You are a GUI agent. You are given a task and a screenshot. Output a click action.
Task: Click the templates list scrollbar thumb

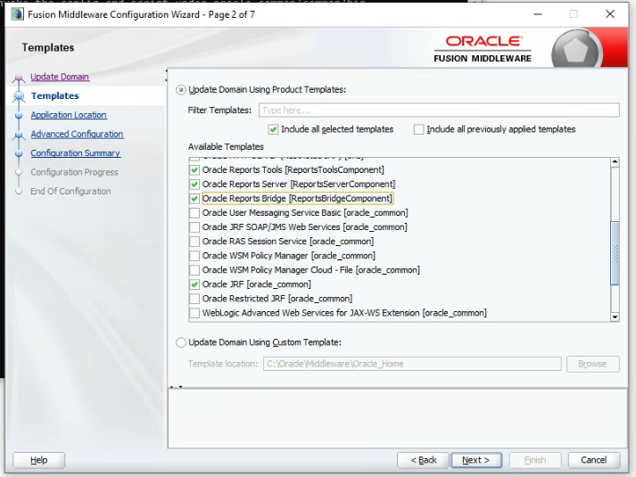pyautogui.click(x=615, y=253)
